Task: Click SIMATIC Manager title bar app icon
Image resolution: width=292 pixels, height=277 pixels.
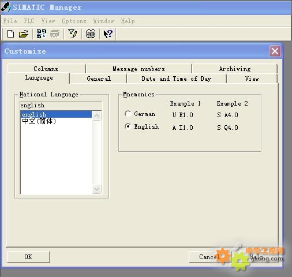Action: tap(6, 7)
